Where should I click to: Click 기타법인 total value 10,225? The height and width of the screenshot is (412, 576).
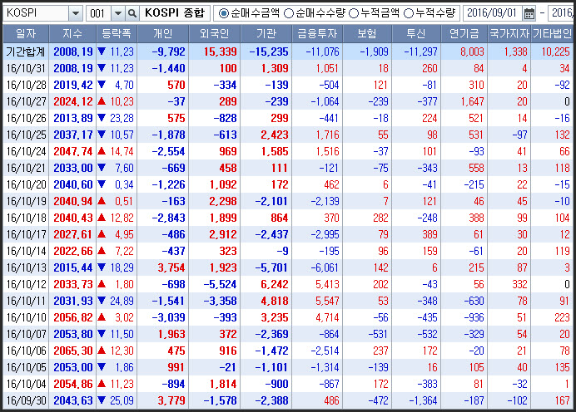click(555, 51)
